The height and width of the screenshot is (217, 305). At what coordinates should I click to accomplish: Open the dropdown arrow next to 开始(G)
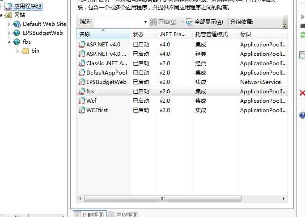click(x=182, y=22)
